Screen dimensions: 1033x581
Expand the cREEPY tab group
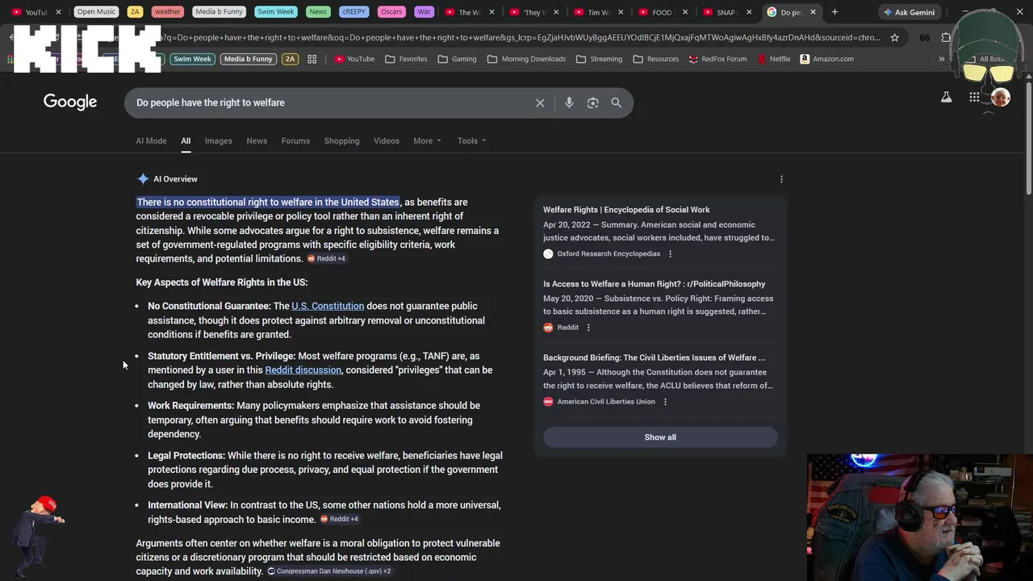click(353, 12)
